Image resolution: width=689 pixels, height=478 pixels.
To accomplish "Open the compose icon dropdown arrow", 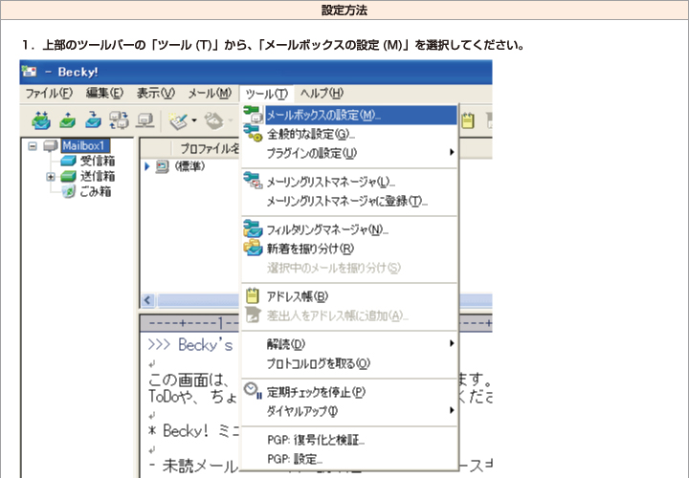I will click(193, 120).
